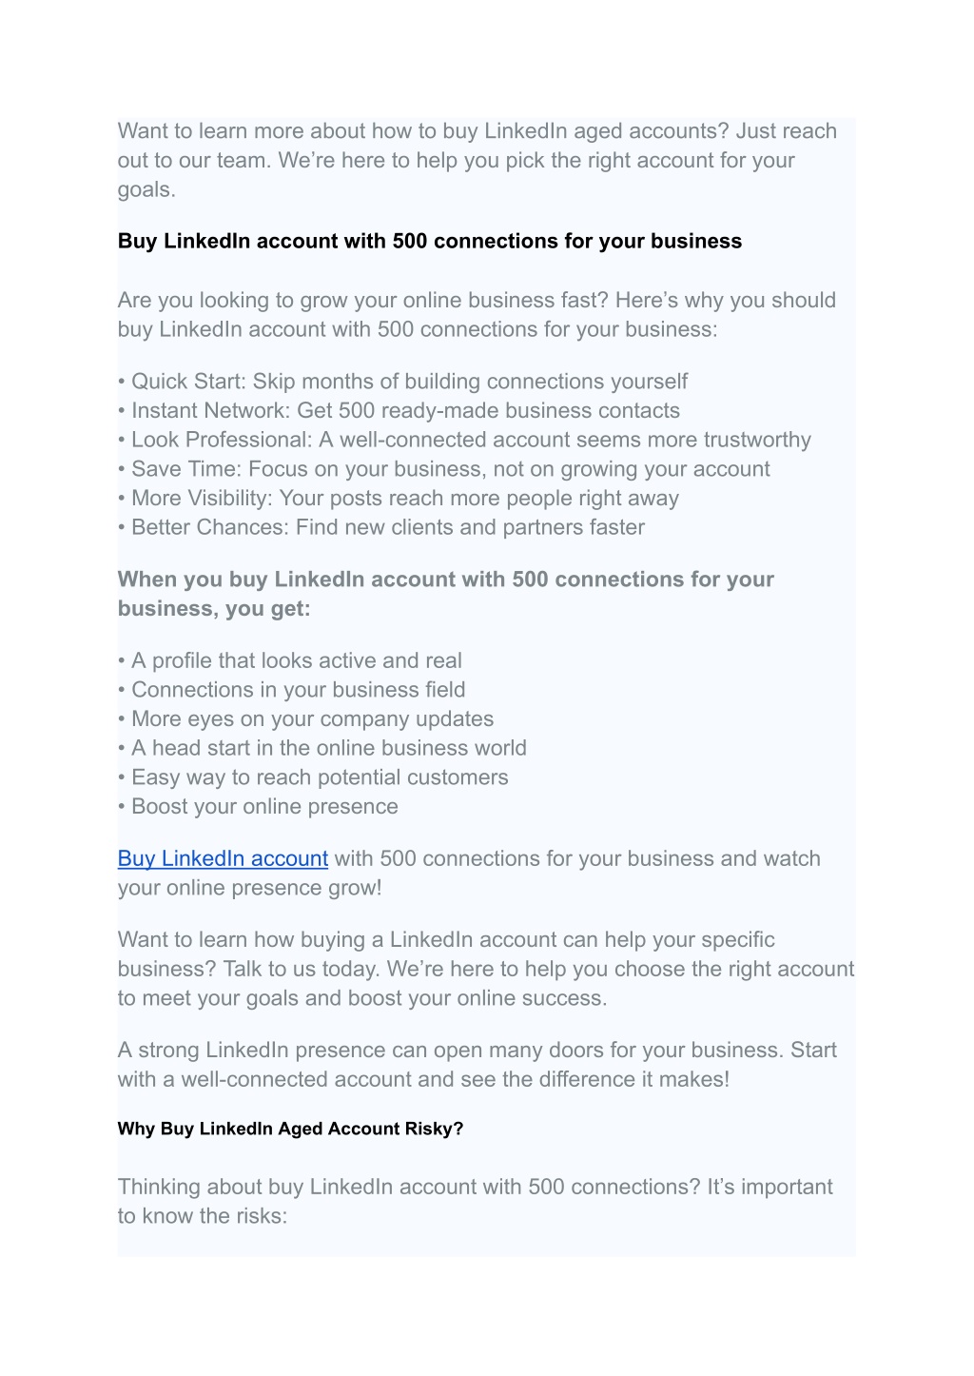974x1376 pixels.
Task: Click paragraph starting 'Thinking about buy LinkedIn account'
Action: [476, 1201]
